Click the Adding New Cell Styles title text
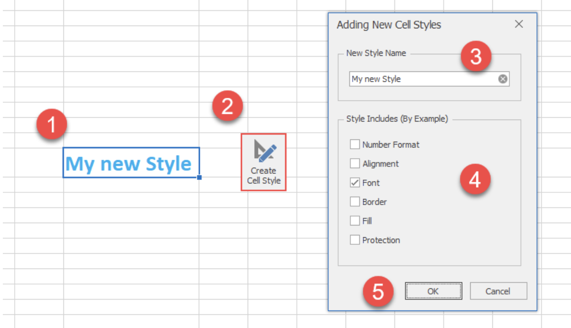Screen dimensions: 571x328 click(389, 25)
